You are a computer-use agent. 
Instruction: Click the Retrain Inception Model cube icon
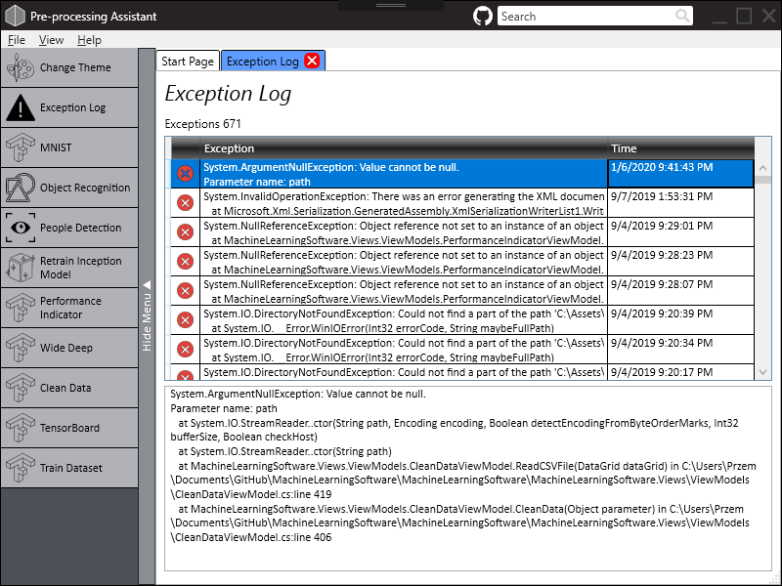point(21,268)
